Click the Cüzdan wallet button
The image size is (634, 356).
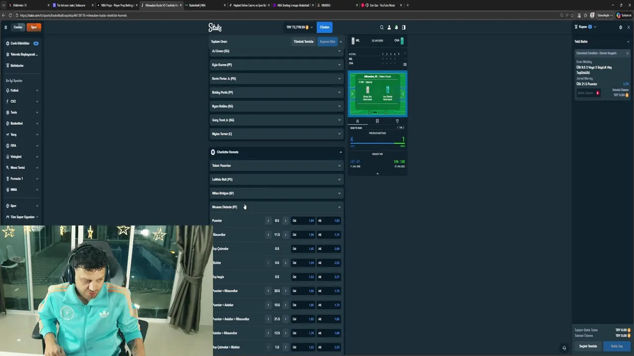[x=324, y=27]
